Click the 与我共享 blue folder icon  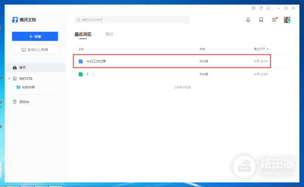[x=18, y=87]
